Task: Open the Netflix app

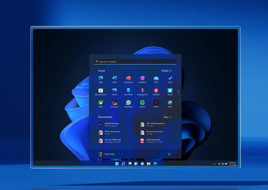Action: click(156, 104)
